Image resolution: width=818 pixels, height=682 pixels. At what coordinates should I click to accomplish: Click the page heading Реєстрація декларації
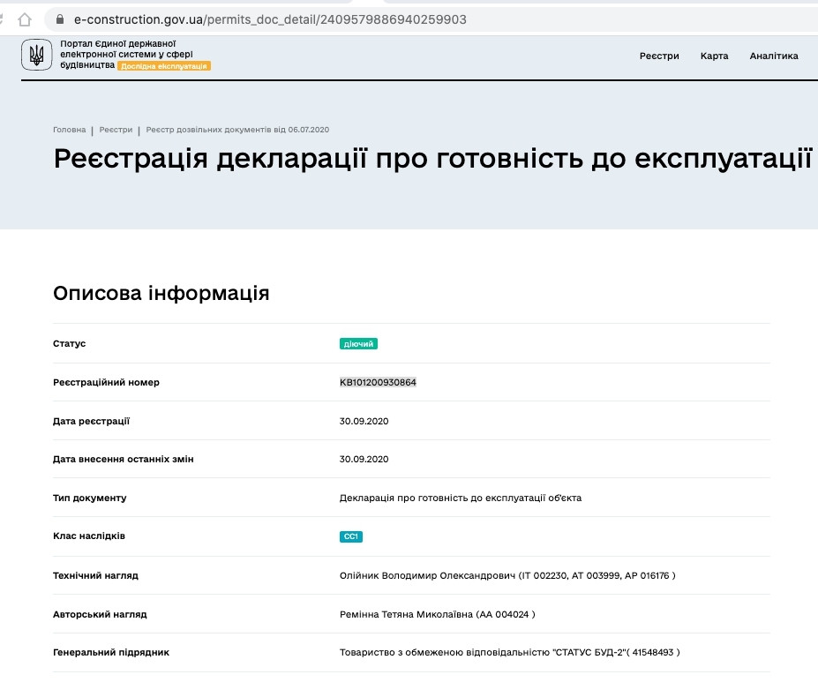click(x=433, y=159)
